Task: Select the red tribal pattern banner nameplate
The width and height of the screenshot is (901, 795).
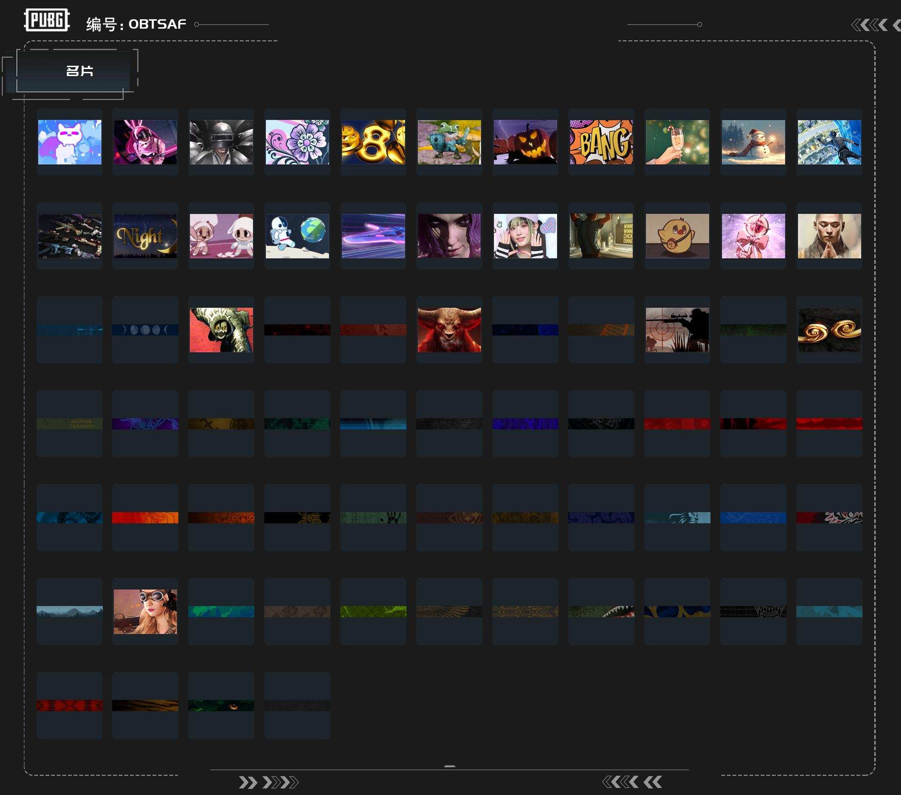Action: coord(69,706)
